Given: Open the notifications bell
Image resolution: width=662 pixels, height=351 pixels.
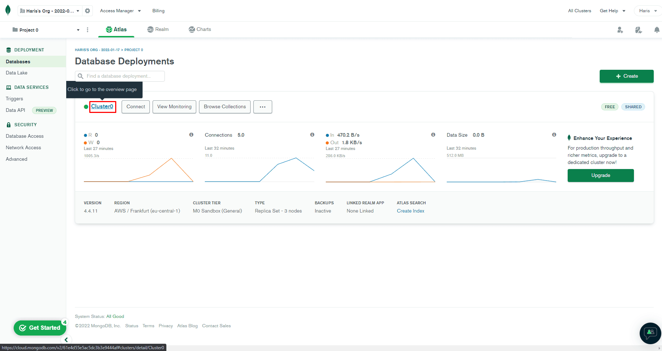Looking at the screenshot, I should click(x=657, y=30).
